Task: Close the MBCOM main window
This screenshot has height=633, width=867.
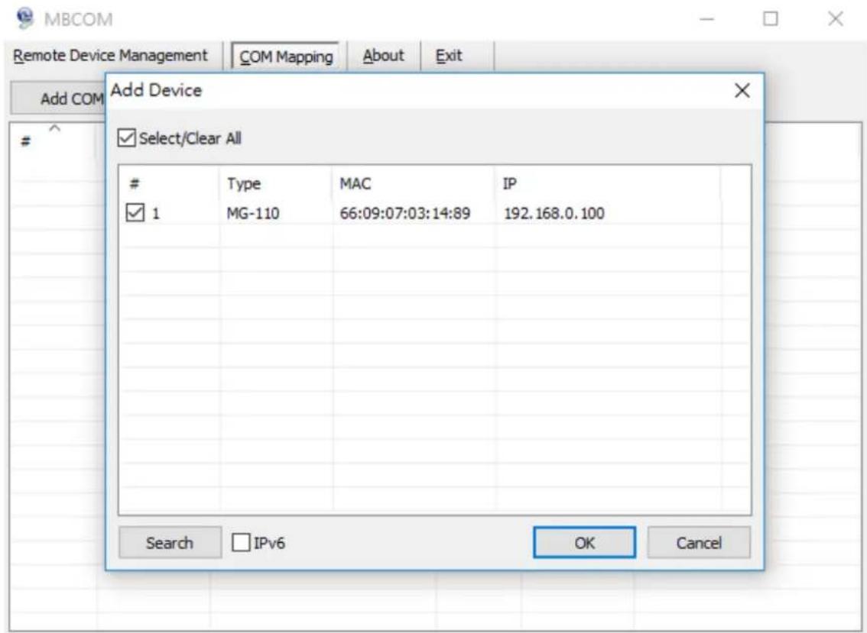Action: click(x=835, y=19)
